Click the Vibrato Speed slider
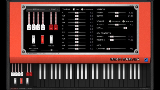 pos(117,13)
